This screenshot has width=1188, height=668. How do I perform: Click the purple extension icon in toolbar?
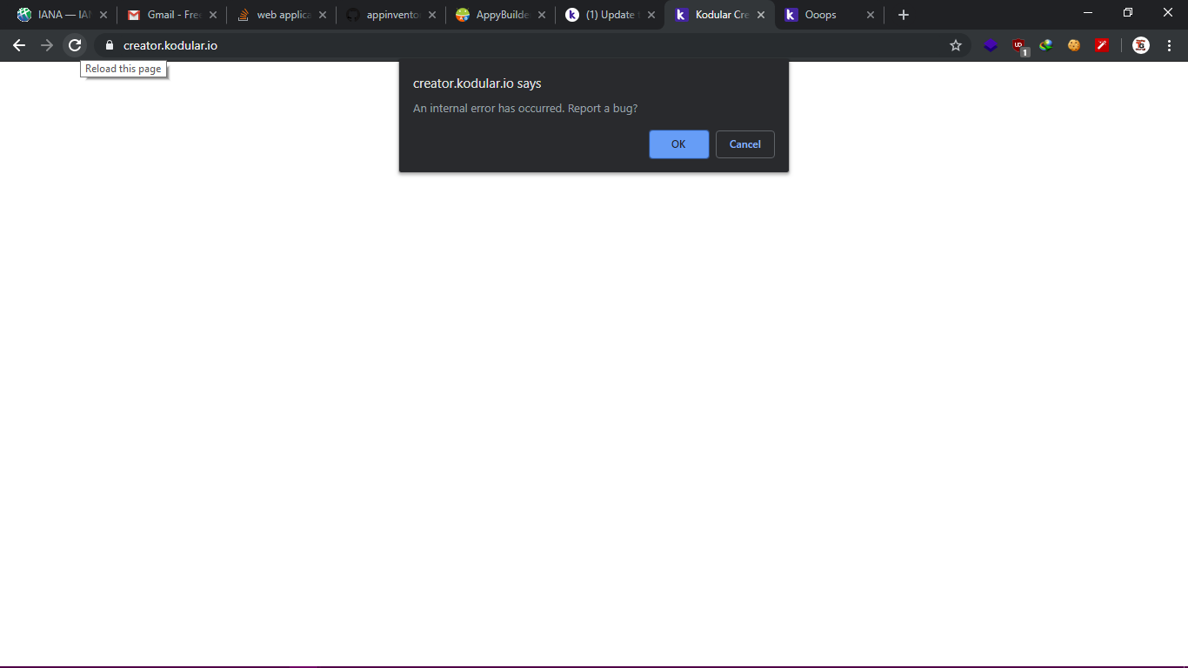click(991, 45)
